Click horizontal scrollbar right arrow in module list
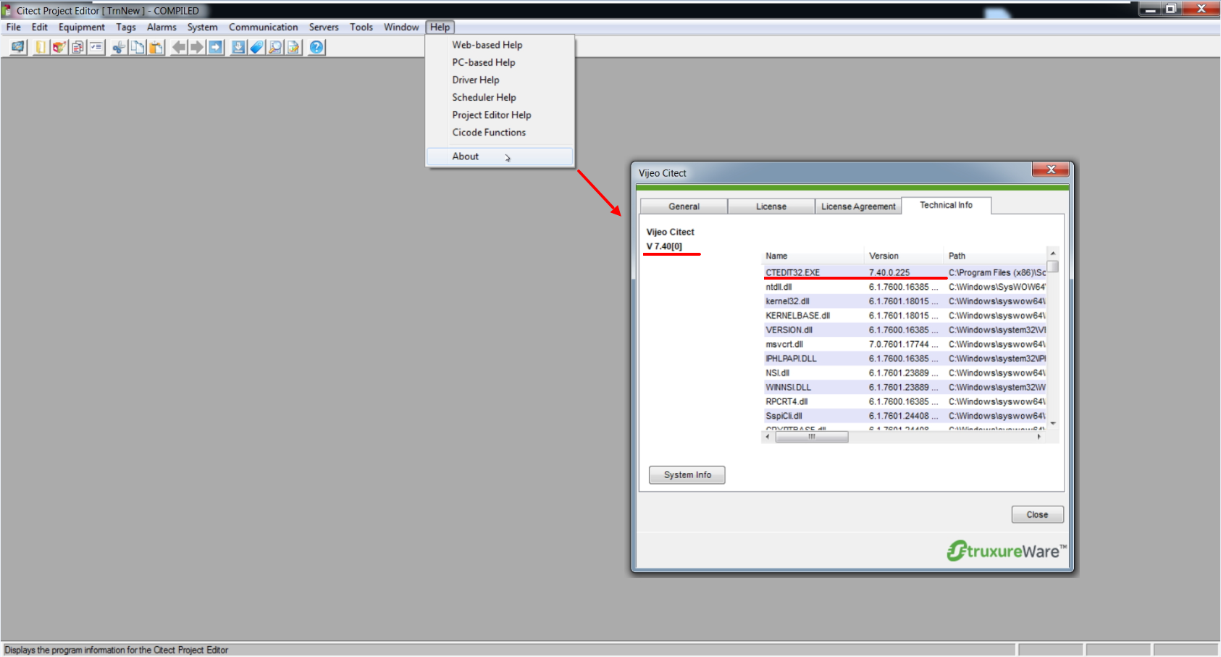 [x=1039, y=437]
